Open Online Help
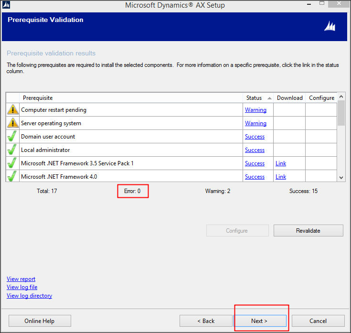 click(x=40, y=321)
